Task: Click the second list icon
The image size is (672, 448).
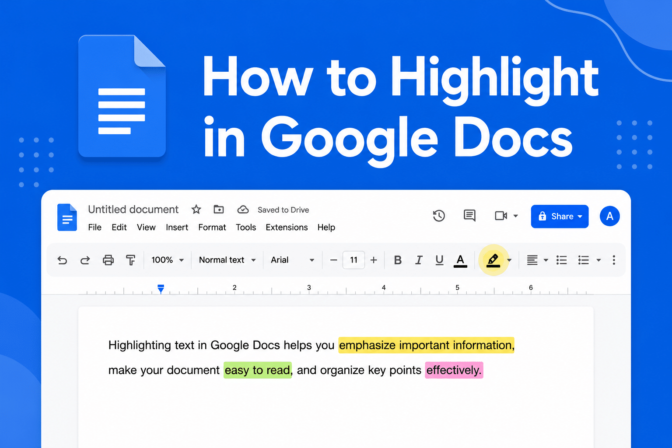Action: coord(584,260)
